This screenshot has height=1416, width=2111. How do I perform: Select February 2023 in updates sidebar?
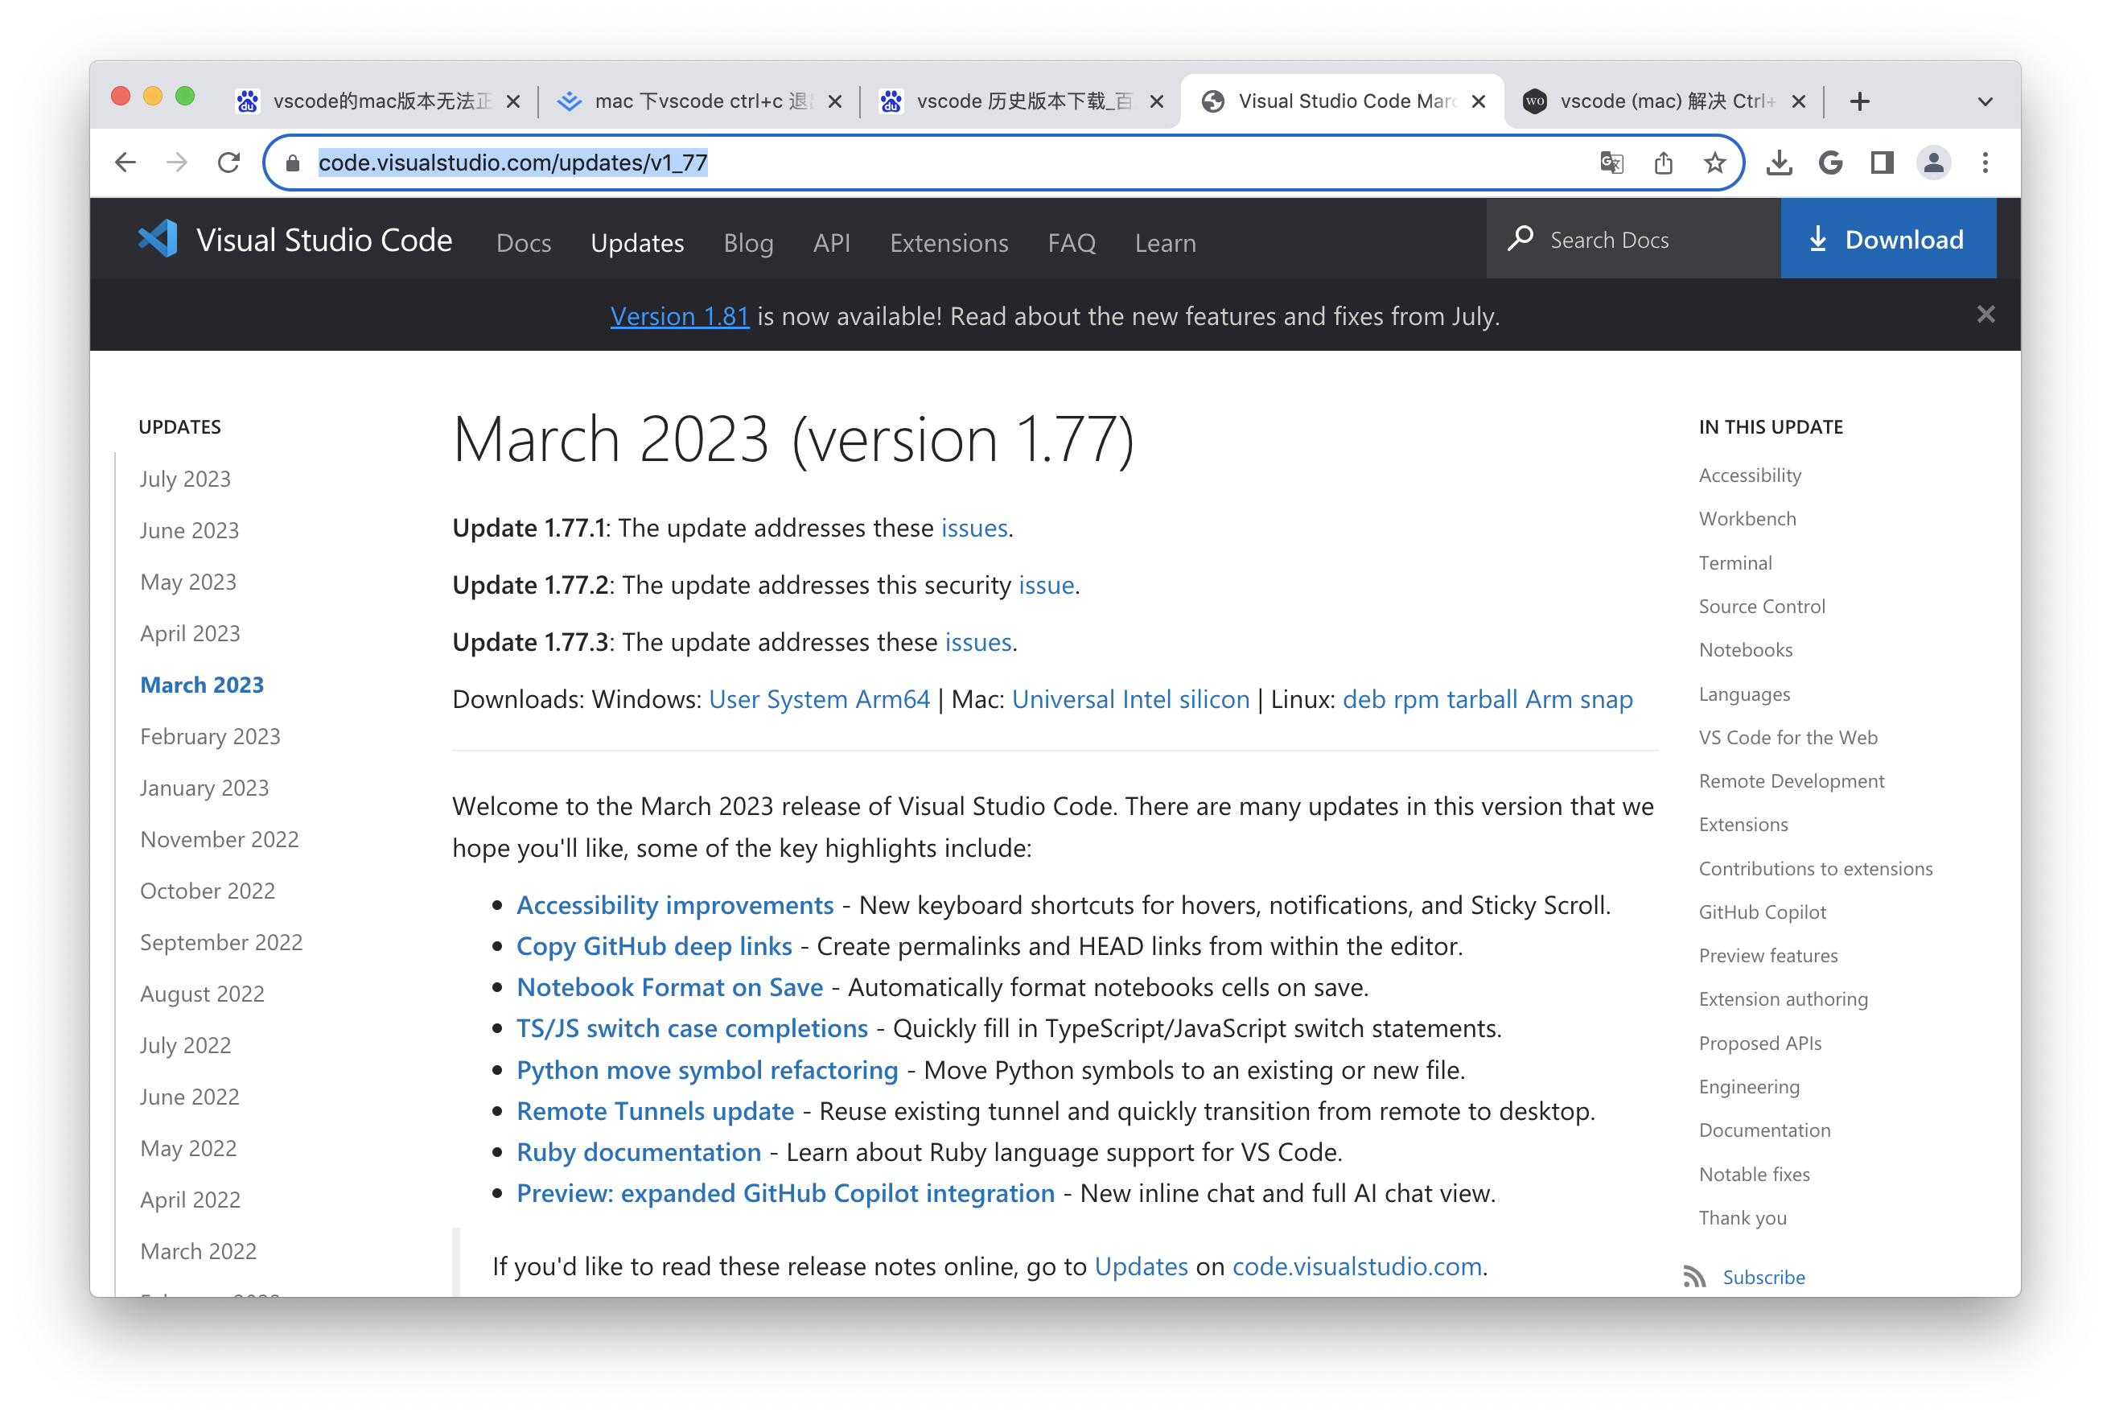[211, 736]
